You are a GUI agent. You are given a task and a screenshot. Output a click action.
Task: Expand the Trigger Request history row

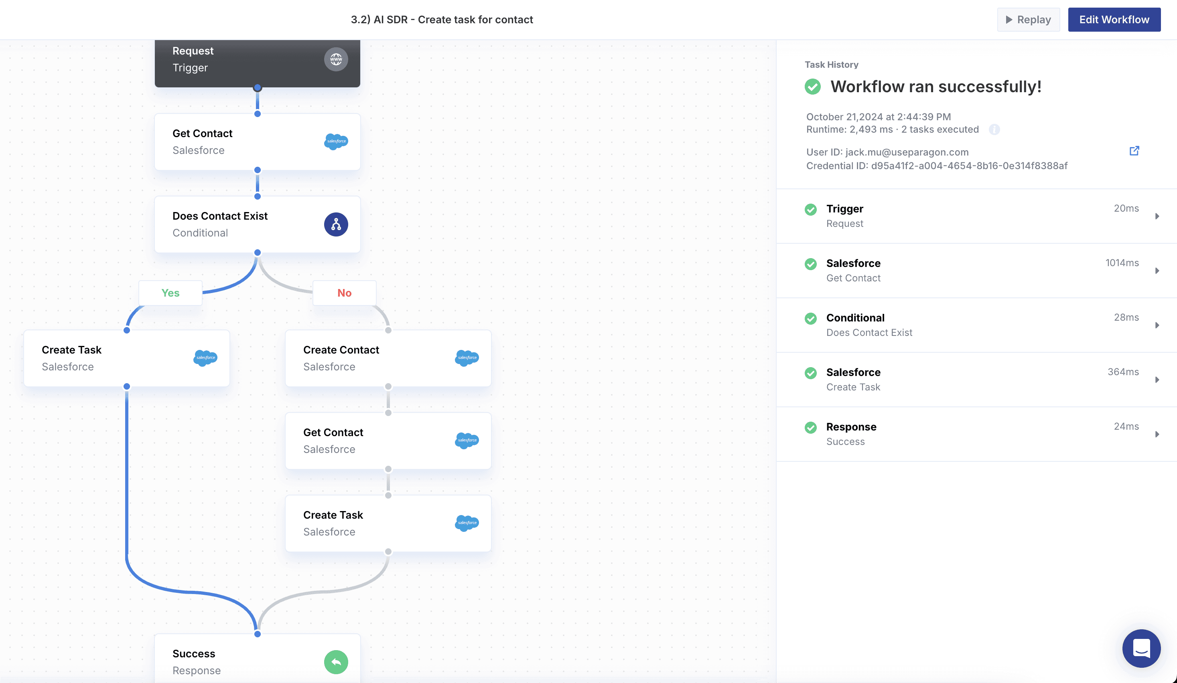[1157, 216]
